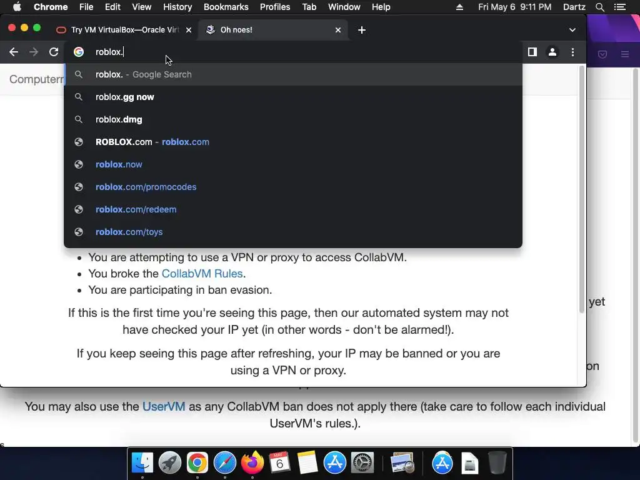The image size is (640, 480).
Task: Click the Pocket icon in the background Firefox window
Action: 602,54
